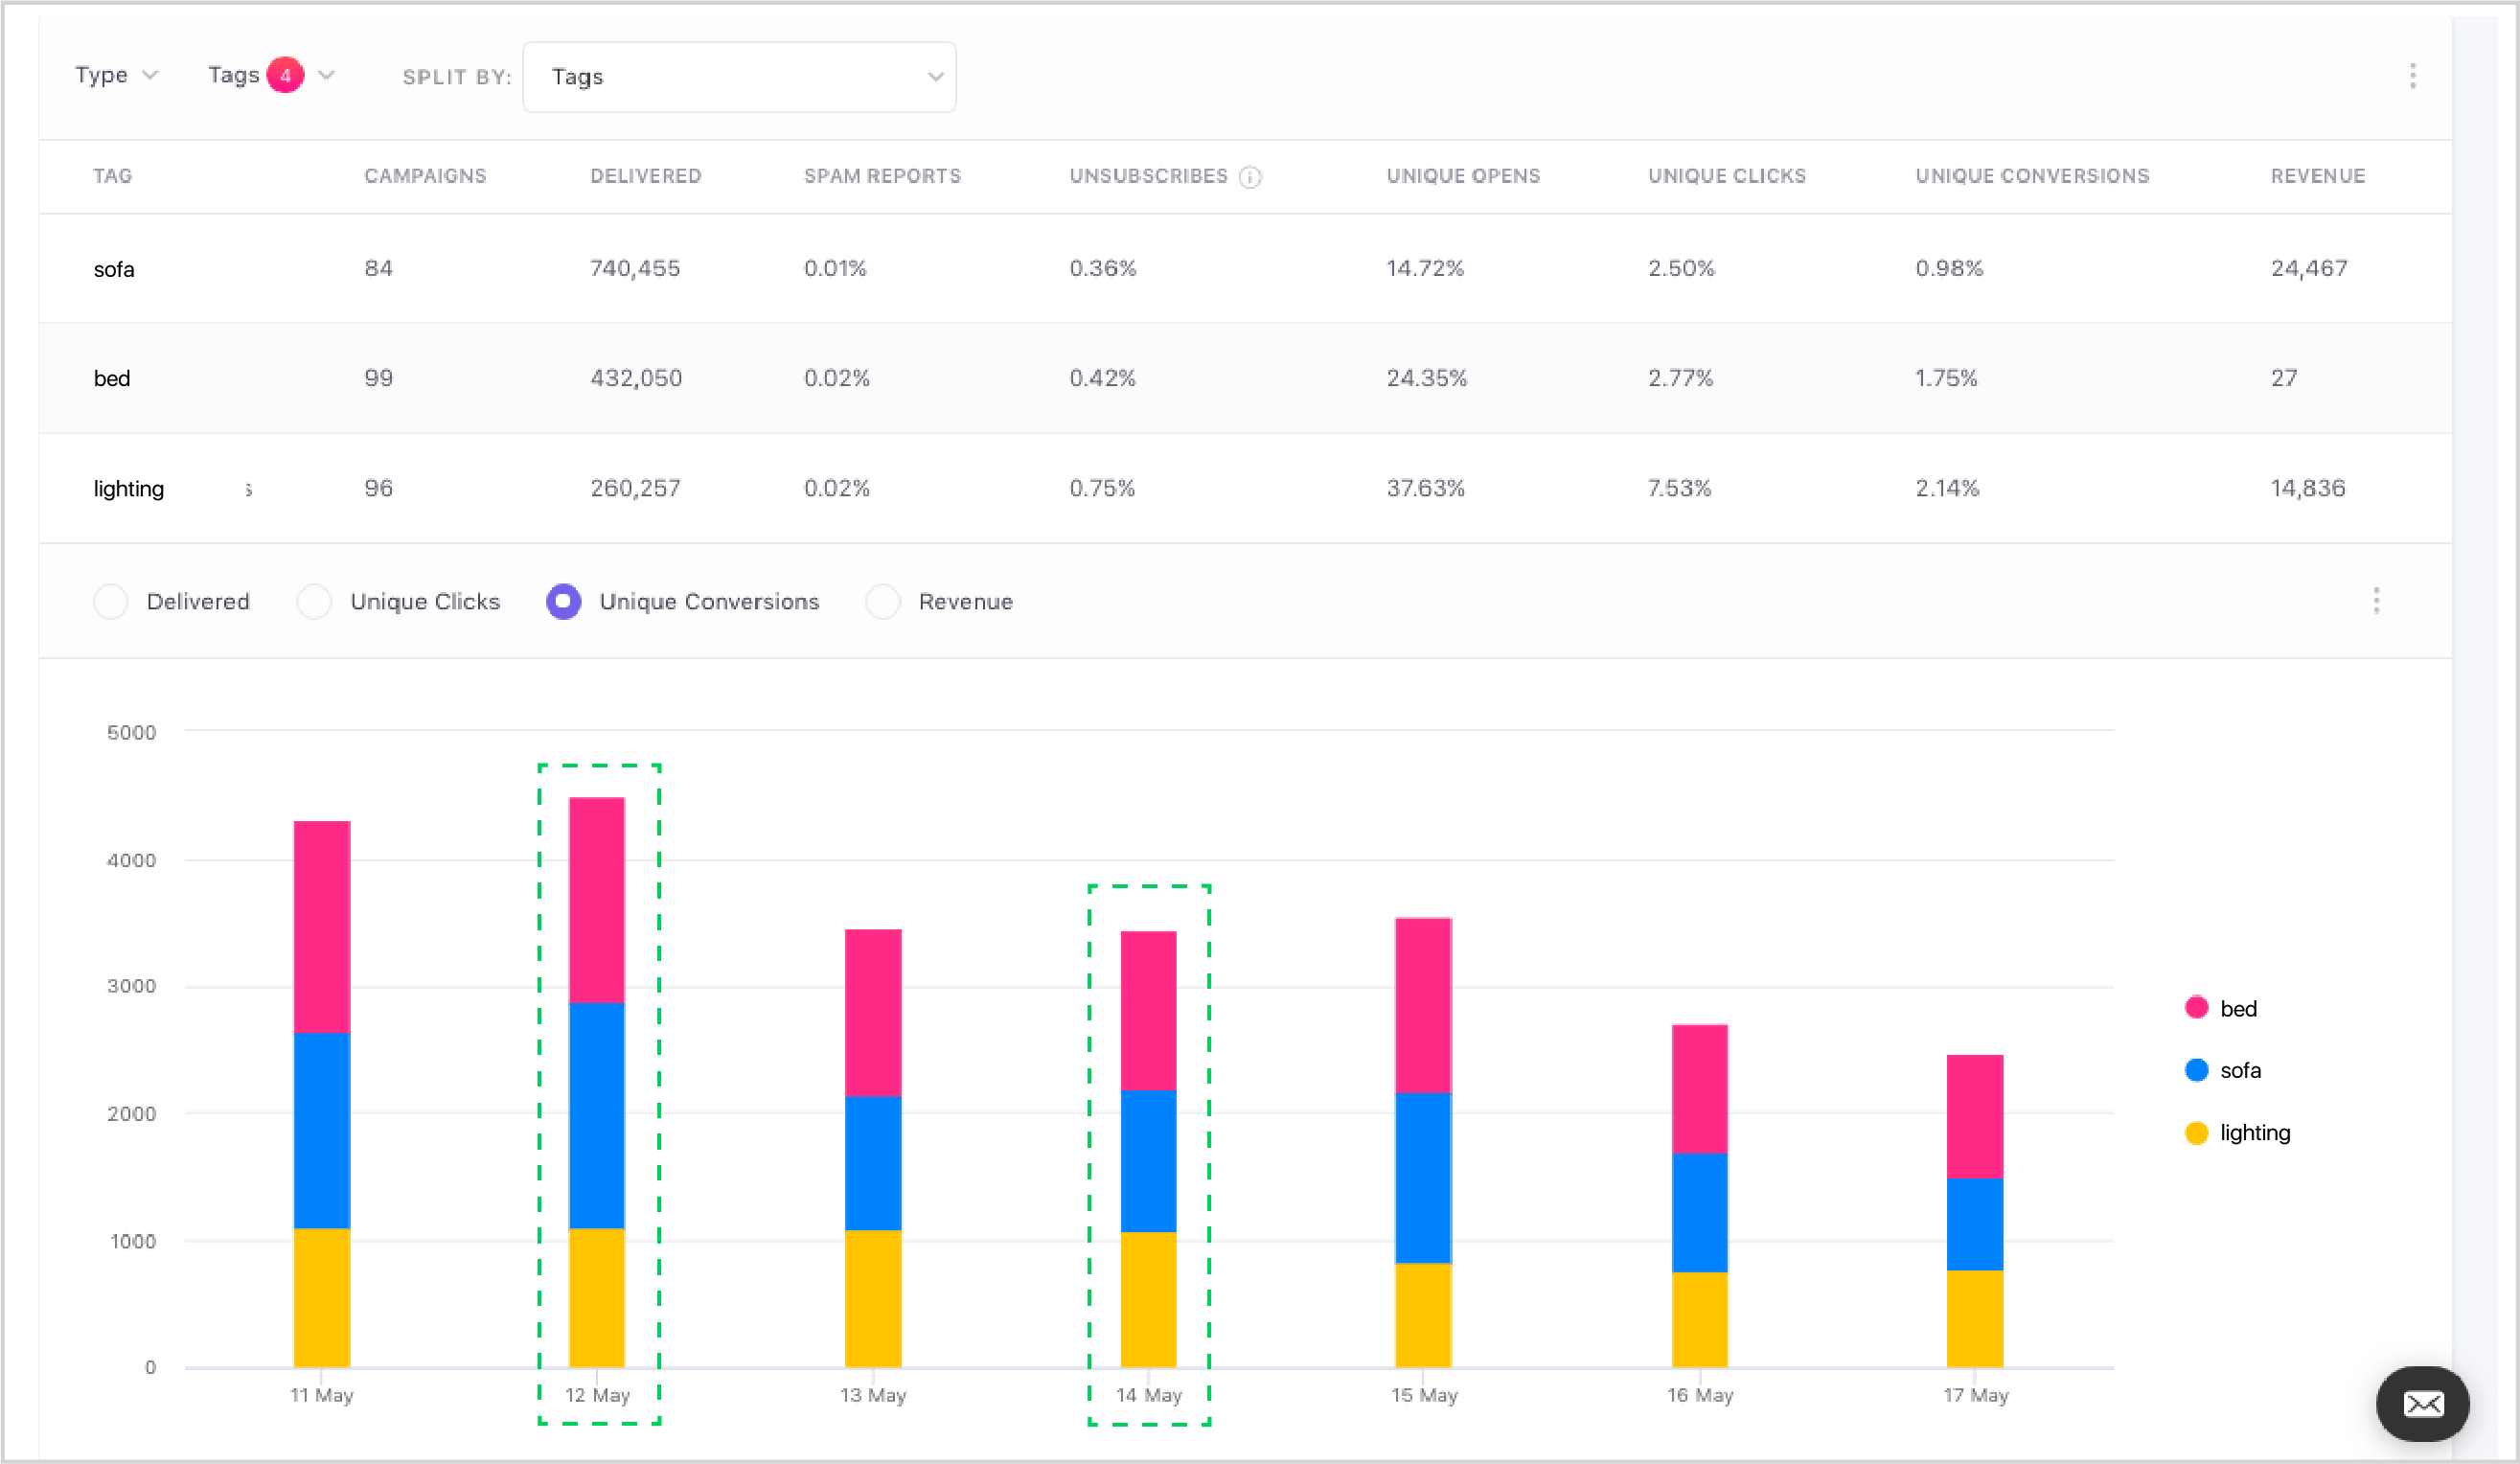Select the Delivered radio button
2520x1464 pixels.
coord(110,602)
